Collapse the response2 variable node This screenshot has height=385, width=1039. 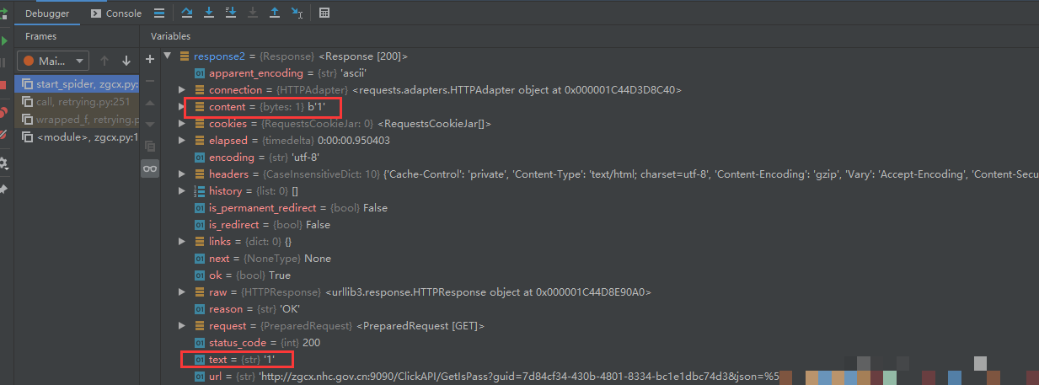coord(167,56)
